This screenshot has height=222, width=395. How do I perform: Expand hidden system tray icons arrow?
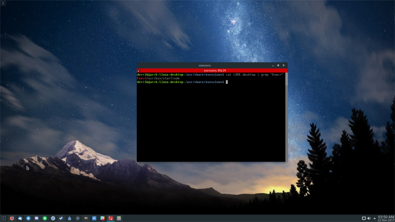pos(374,218)
